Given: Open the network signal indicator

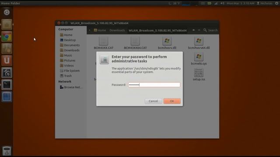Looking at the screenshot, I should (x=216, y=3).
